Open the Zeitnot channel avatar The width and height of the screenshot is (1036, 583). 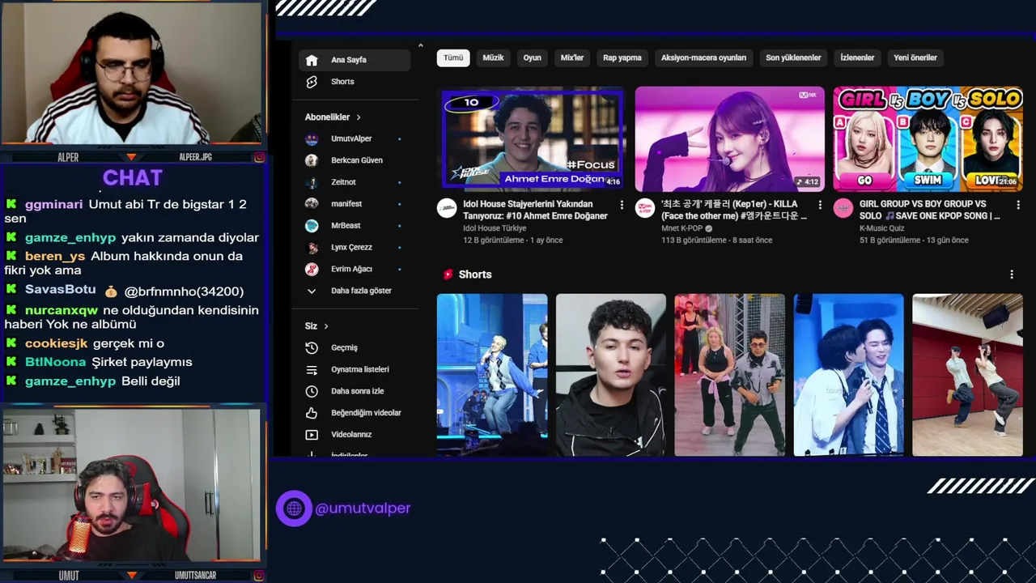pyautogui.click(x=312, y=182)
